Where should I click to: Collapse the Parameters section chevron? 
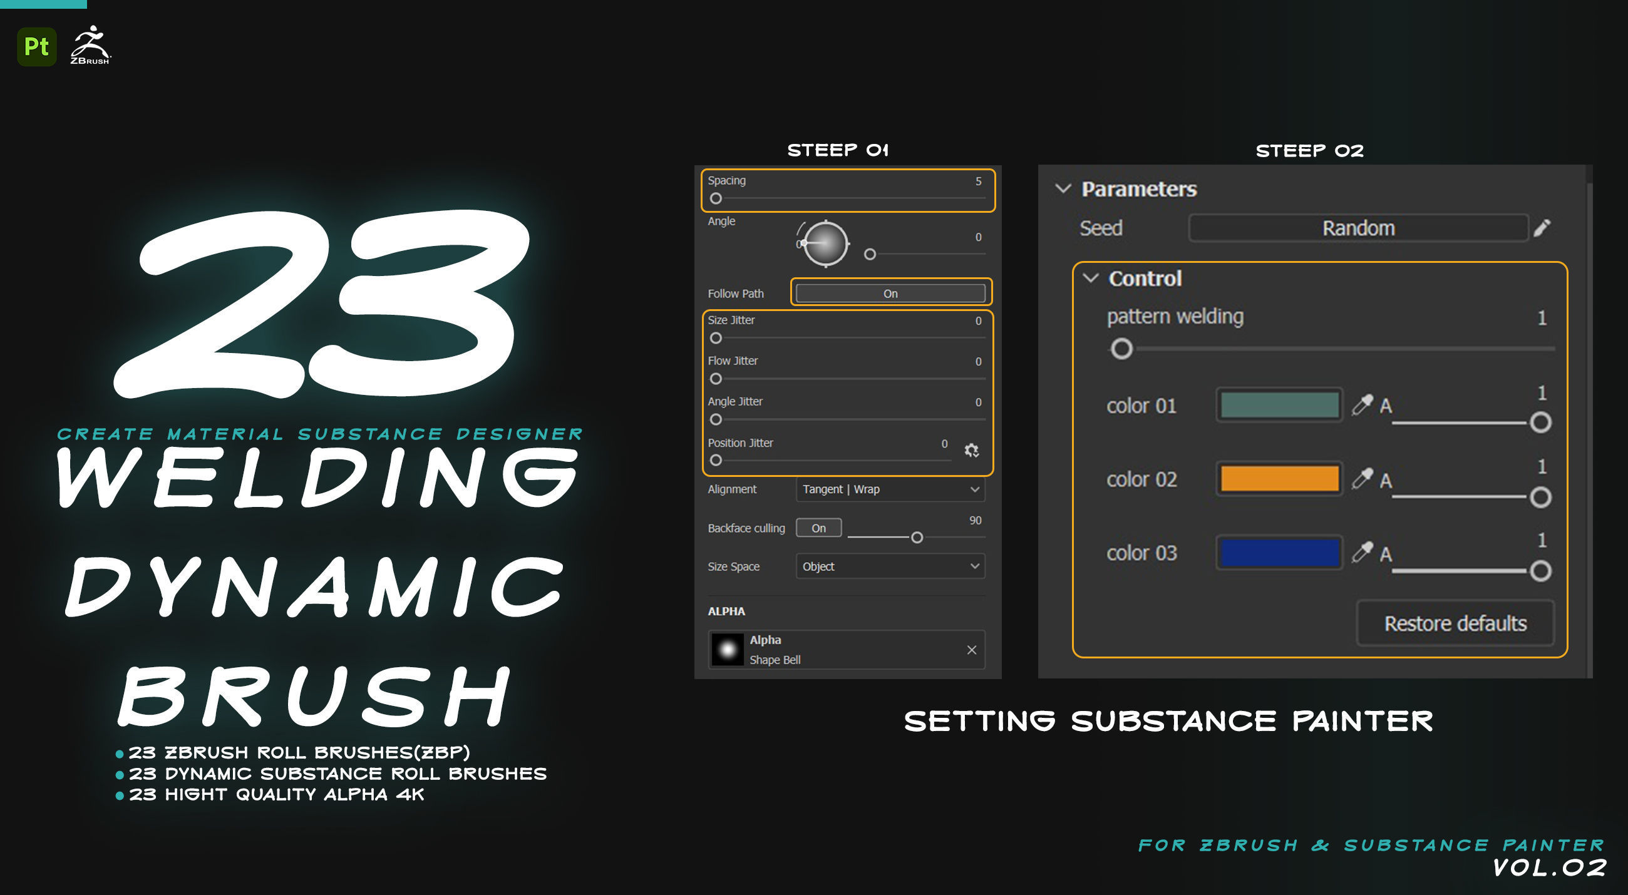[x=1063, y=188]
